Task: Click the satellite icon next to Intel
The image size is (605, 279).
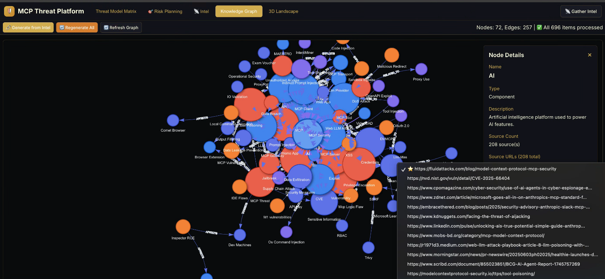Action: [196, 11]
